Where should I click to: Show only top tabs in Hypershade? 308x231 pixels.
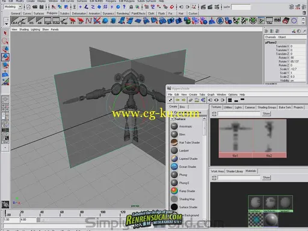(x=242, y=99)
